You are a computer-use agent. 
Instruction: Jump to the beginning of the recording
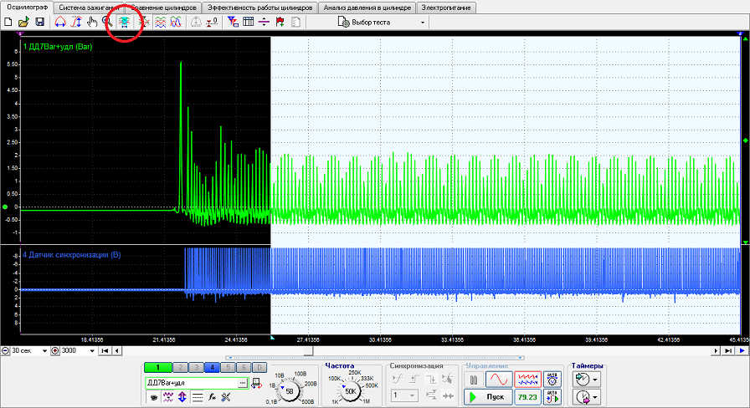tap(105, 350)
